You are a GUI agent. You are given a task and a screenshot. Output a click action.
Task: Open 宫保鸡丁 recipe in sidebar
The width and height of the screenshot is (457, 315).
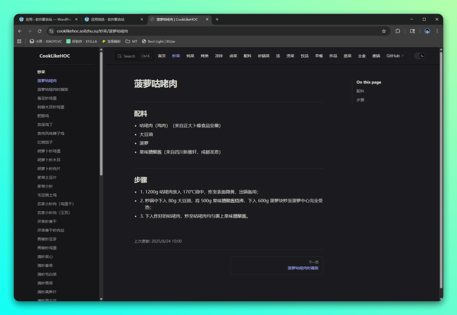tap(45, 124)
